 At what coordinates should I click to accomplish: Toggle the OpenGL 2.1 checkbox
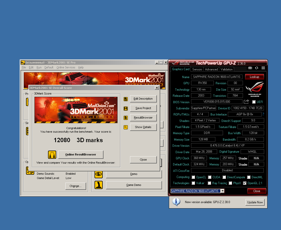[245, 183]
